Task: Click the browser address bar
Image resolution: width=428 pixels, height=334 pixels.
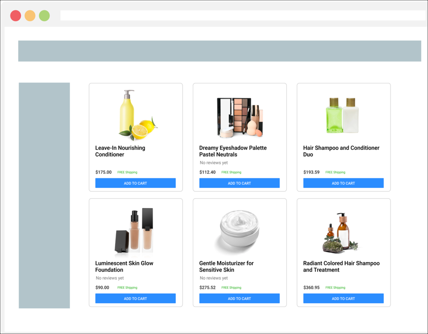Action: [243, 16]
